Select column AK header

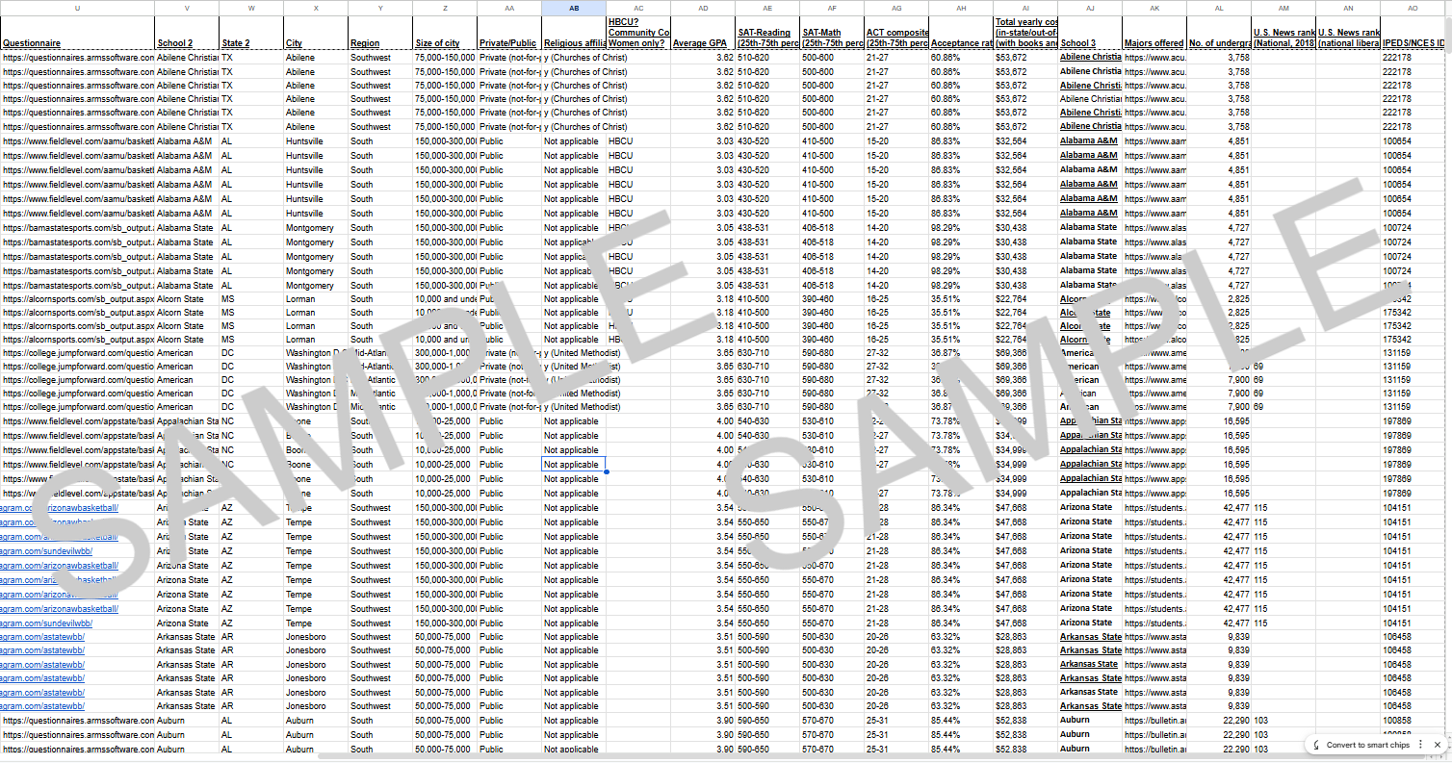point(1154,8)
